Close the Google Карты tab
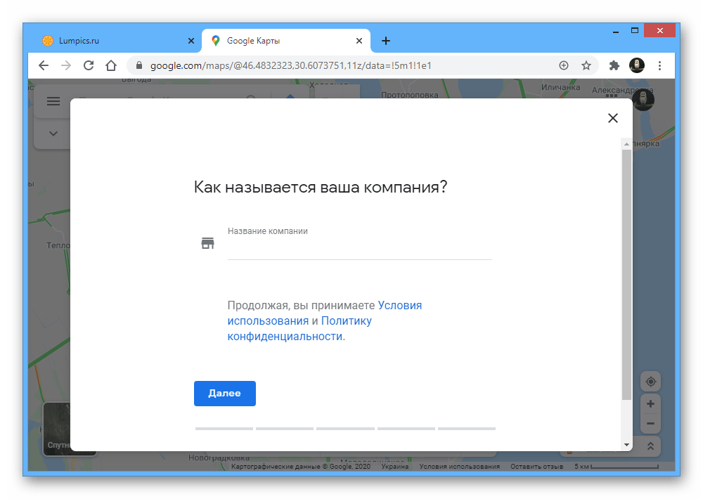Screen dimensions: 703x499 click(x=359, y=41)
